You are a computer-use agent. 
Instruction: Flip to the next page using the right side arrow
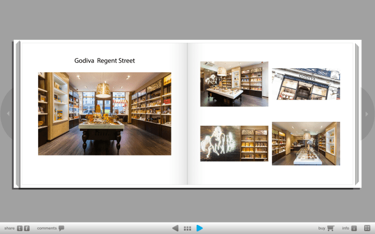[368, 114]
